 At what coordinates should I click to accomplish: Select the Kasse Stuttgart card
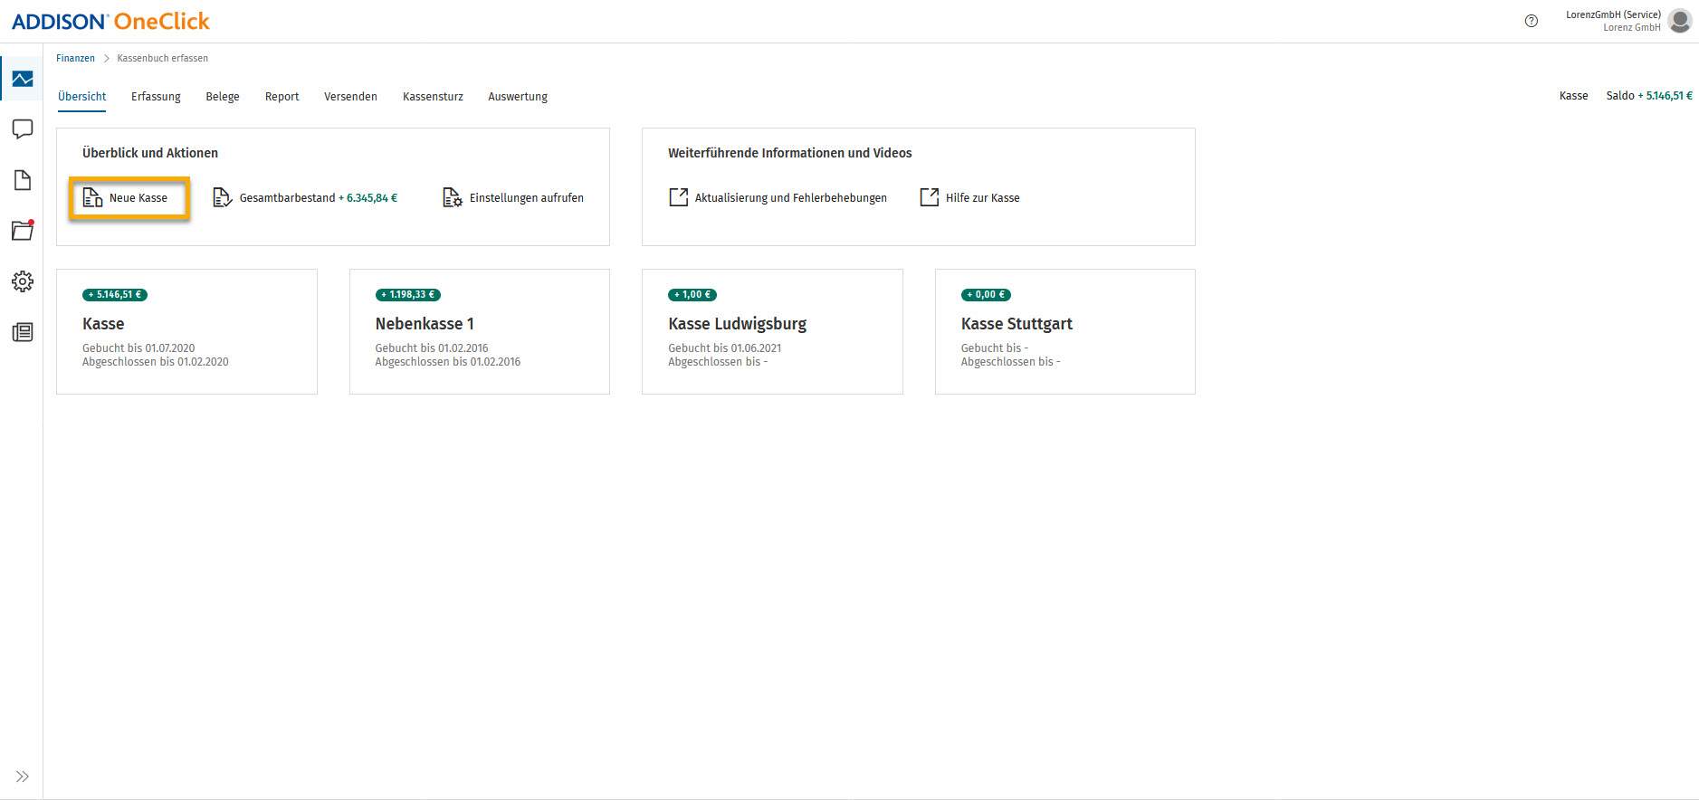tap(1065, 331)
